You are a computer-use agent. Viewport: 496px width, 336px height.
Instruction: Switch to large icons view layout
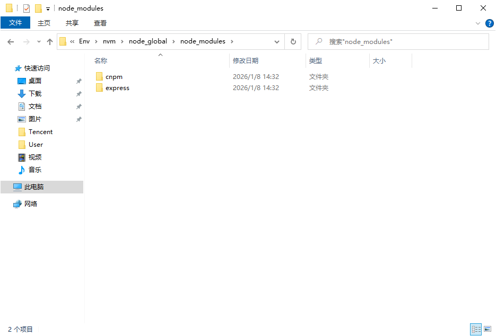point(488,329)
